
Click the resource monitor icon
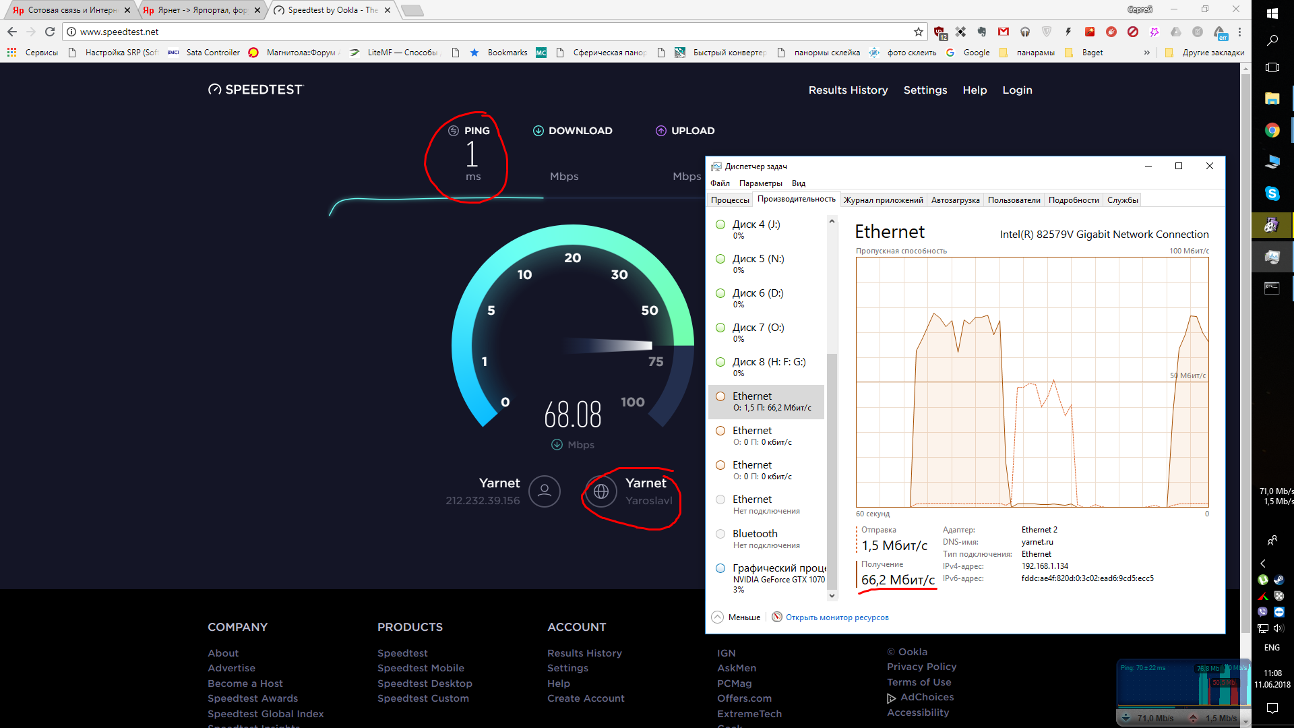[x=777, y=617]
